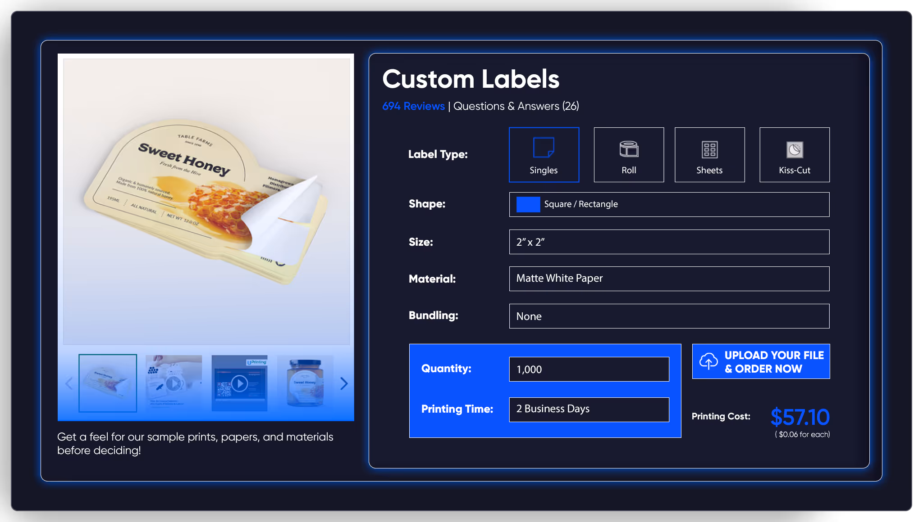923x522 pixels.
Task: Switch selection from Singles to Roll
Action: [628, 154]
